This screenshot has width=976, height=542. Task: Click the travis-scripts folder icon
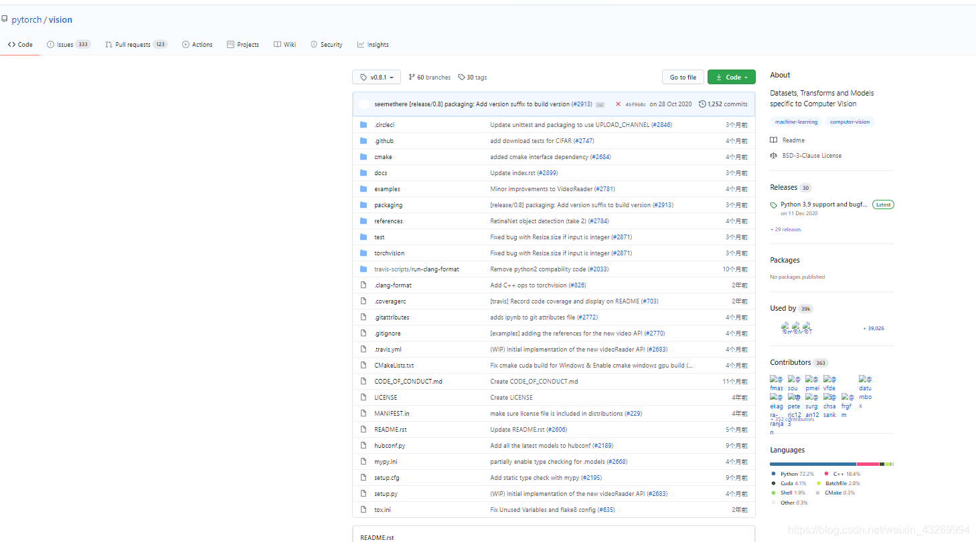363,269
